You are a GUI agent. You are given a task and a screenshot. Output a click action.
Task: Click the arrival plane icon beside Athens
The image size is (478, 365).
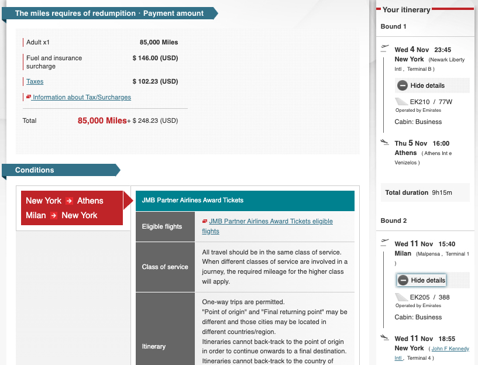384,140
